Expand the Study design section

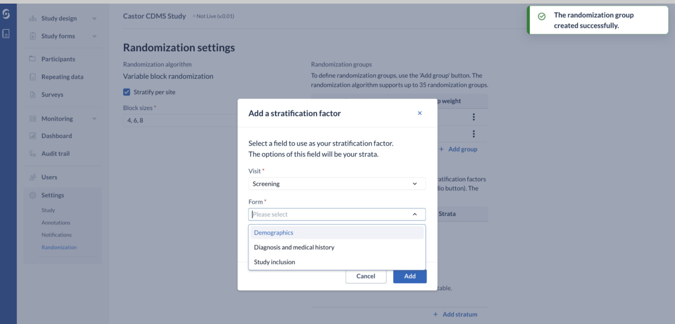click(94, 18)
